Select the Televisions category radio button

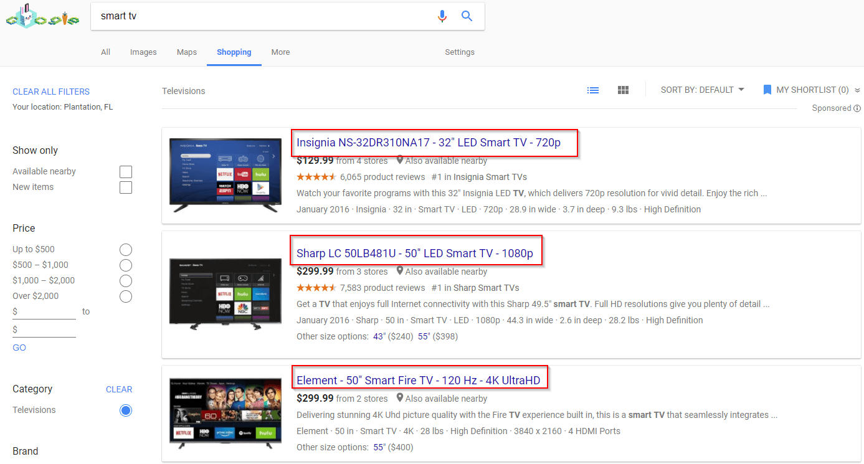125,410
